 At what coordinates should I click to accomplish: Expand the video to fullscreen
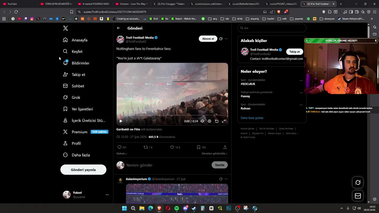224,121
